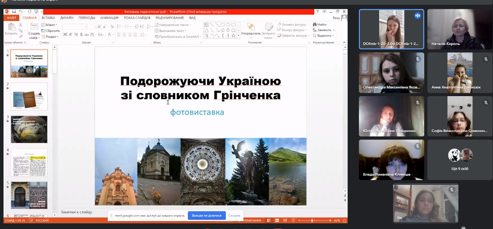
Task: Click the zoom slider in status bar
Action: pyautogui.click(x=312, y=221)
